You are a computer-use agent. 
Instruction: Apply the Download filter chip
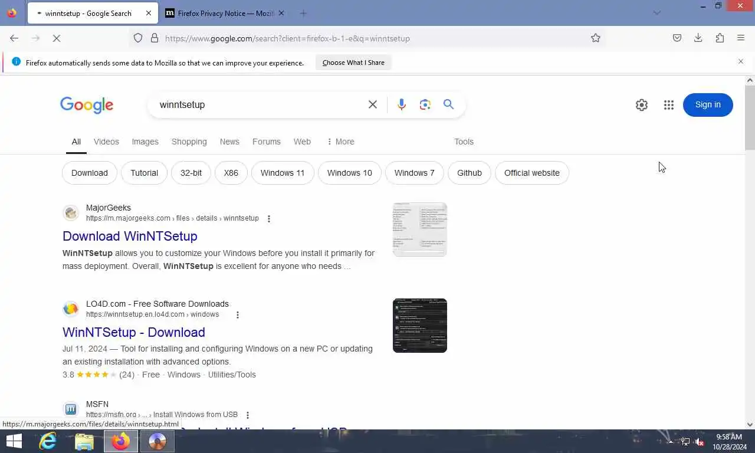[90, 173]
